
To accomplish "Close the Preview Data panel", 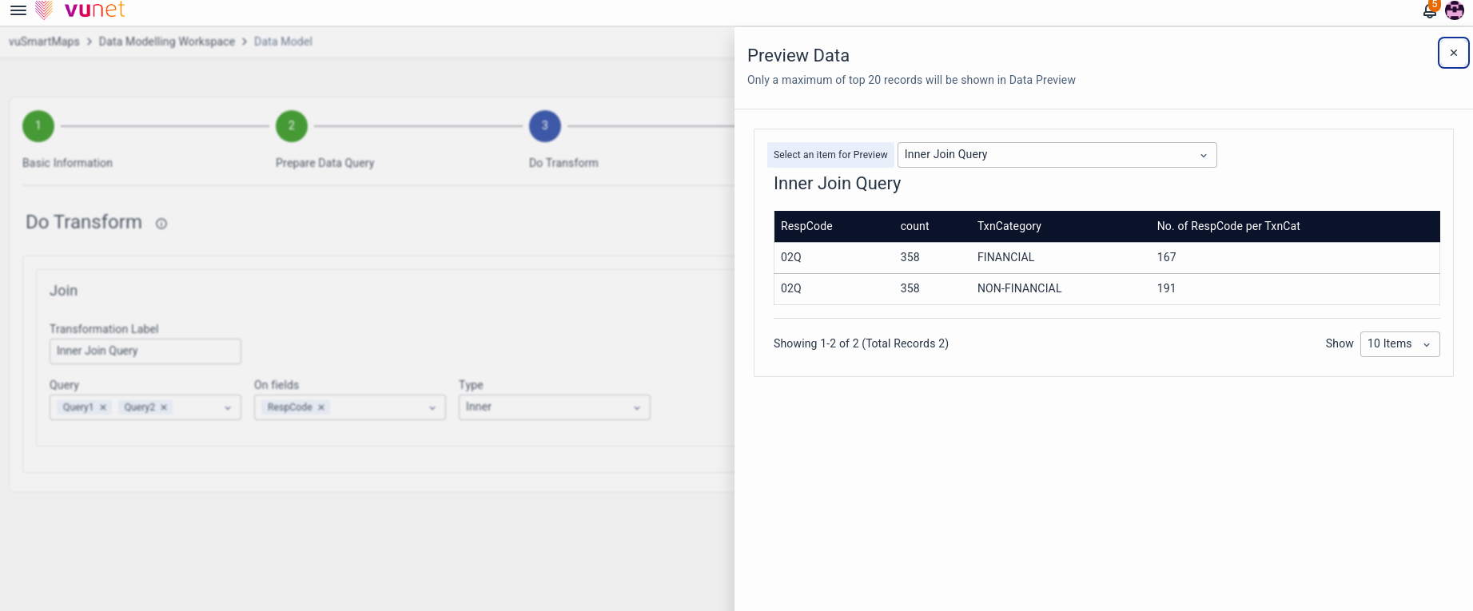I will tap(1453, 53).
